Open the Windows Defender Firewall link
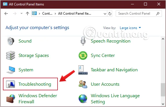 click(x=38, y=99)
